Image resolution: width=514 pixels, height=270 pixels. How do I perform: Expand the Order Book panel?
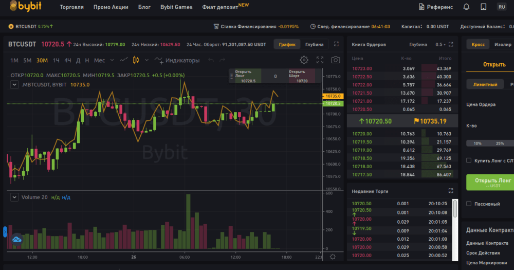coord(451,44)
